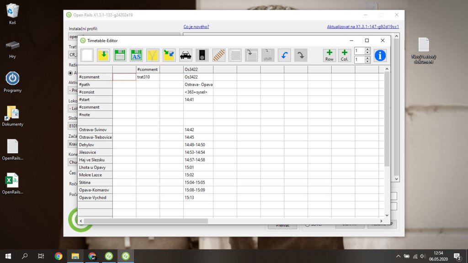
Task: Select the 'Ostrava- Opava' path cell
Action: point(198,84)
